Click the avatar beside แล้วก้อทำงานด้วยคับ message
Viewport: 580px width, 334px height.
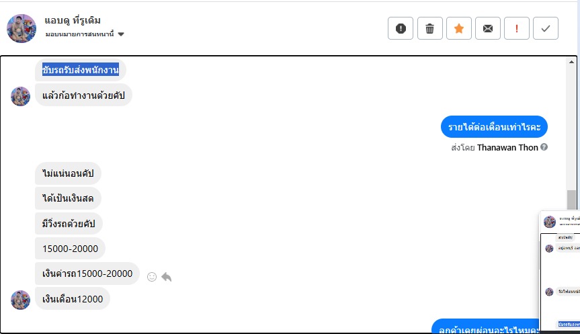coord(21,95)
